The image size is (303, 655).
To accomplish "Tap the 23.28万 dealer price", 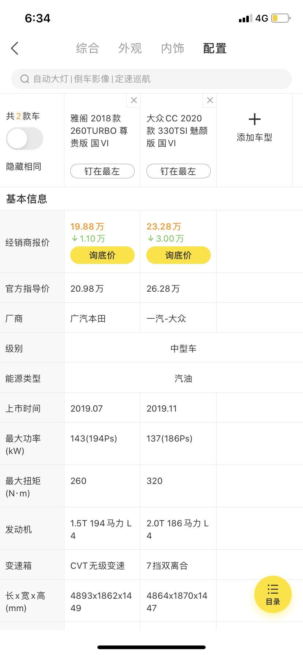I will pos(164,227).
